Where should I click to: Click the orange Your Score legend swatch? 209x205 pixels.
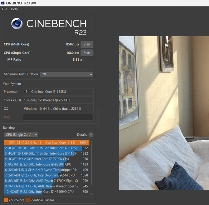(x=6, y=200)
